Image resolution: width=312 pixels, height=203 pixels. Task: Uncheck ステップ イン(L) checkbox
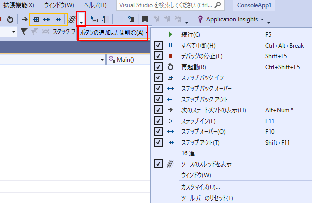[158, 121]
